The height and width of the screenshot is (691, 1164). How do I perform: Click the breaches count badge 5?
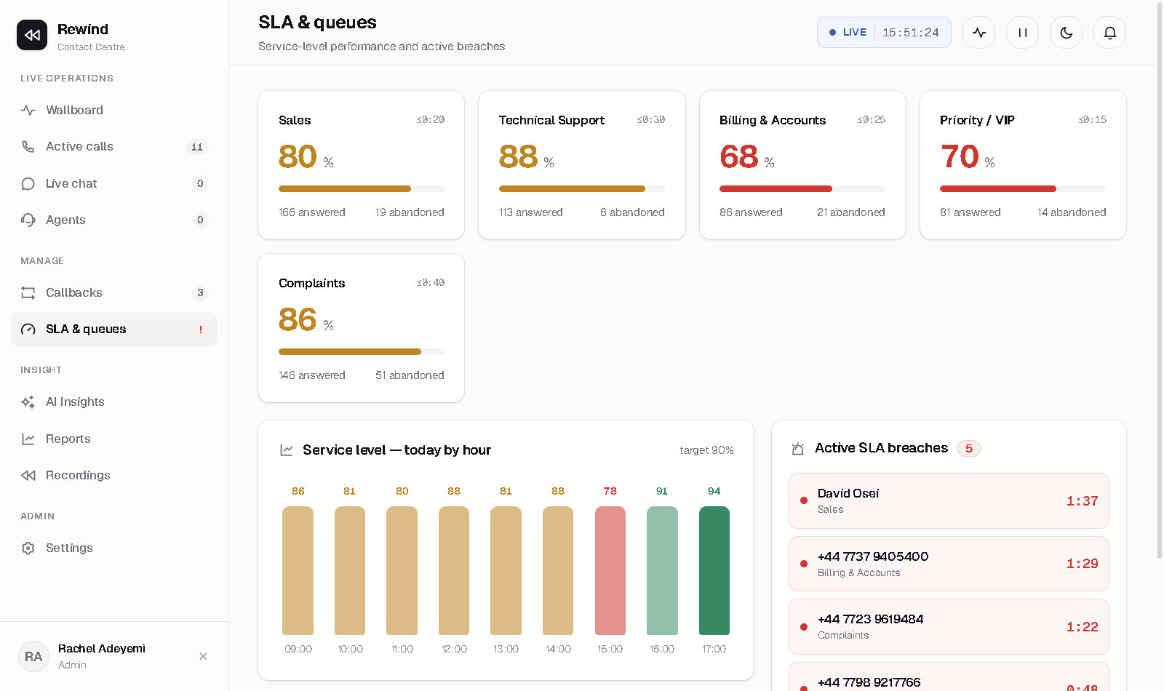click(x=969, y=449)
